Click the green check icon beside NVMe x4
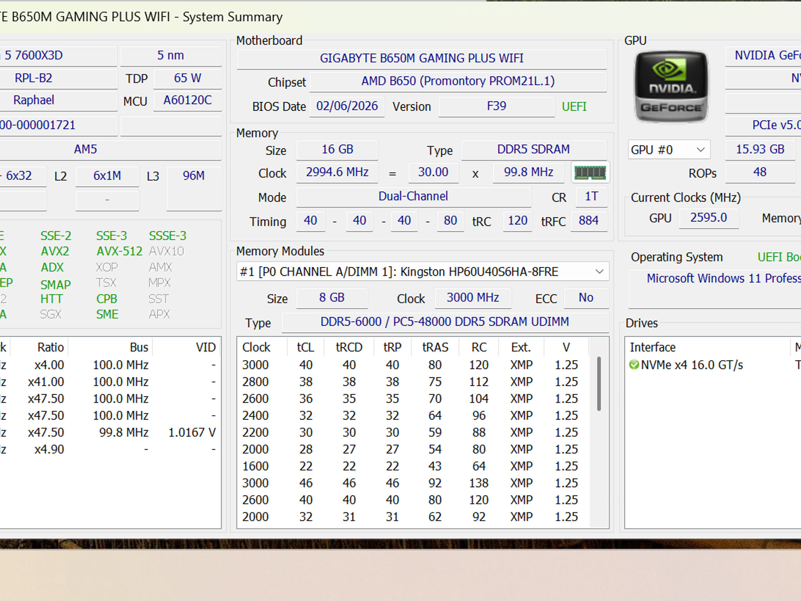Viewport: 801px width, 601px height. point(634,365)
